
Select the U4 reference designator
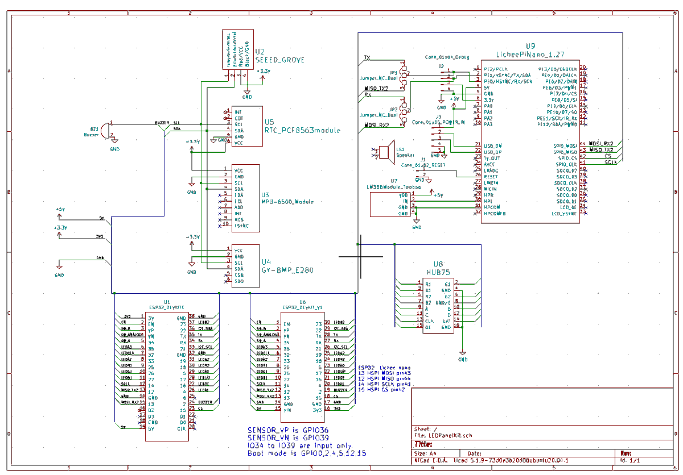point(266,262)
